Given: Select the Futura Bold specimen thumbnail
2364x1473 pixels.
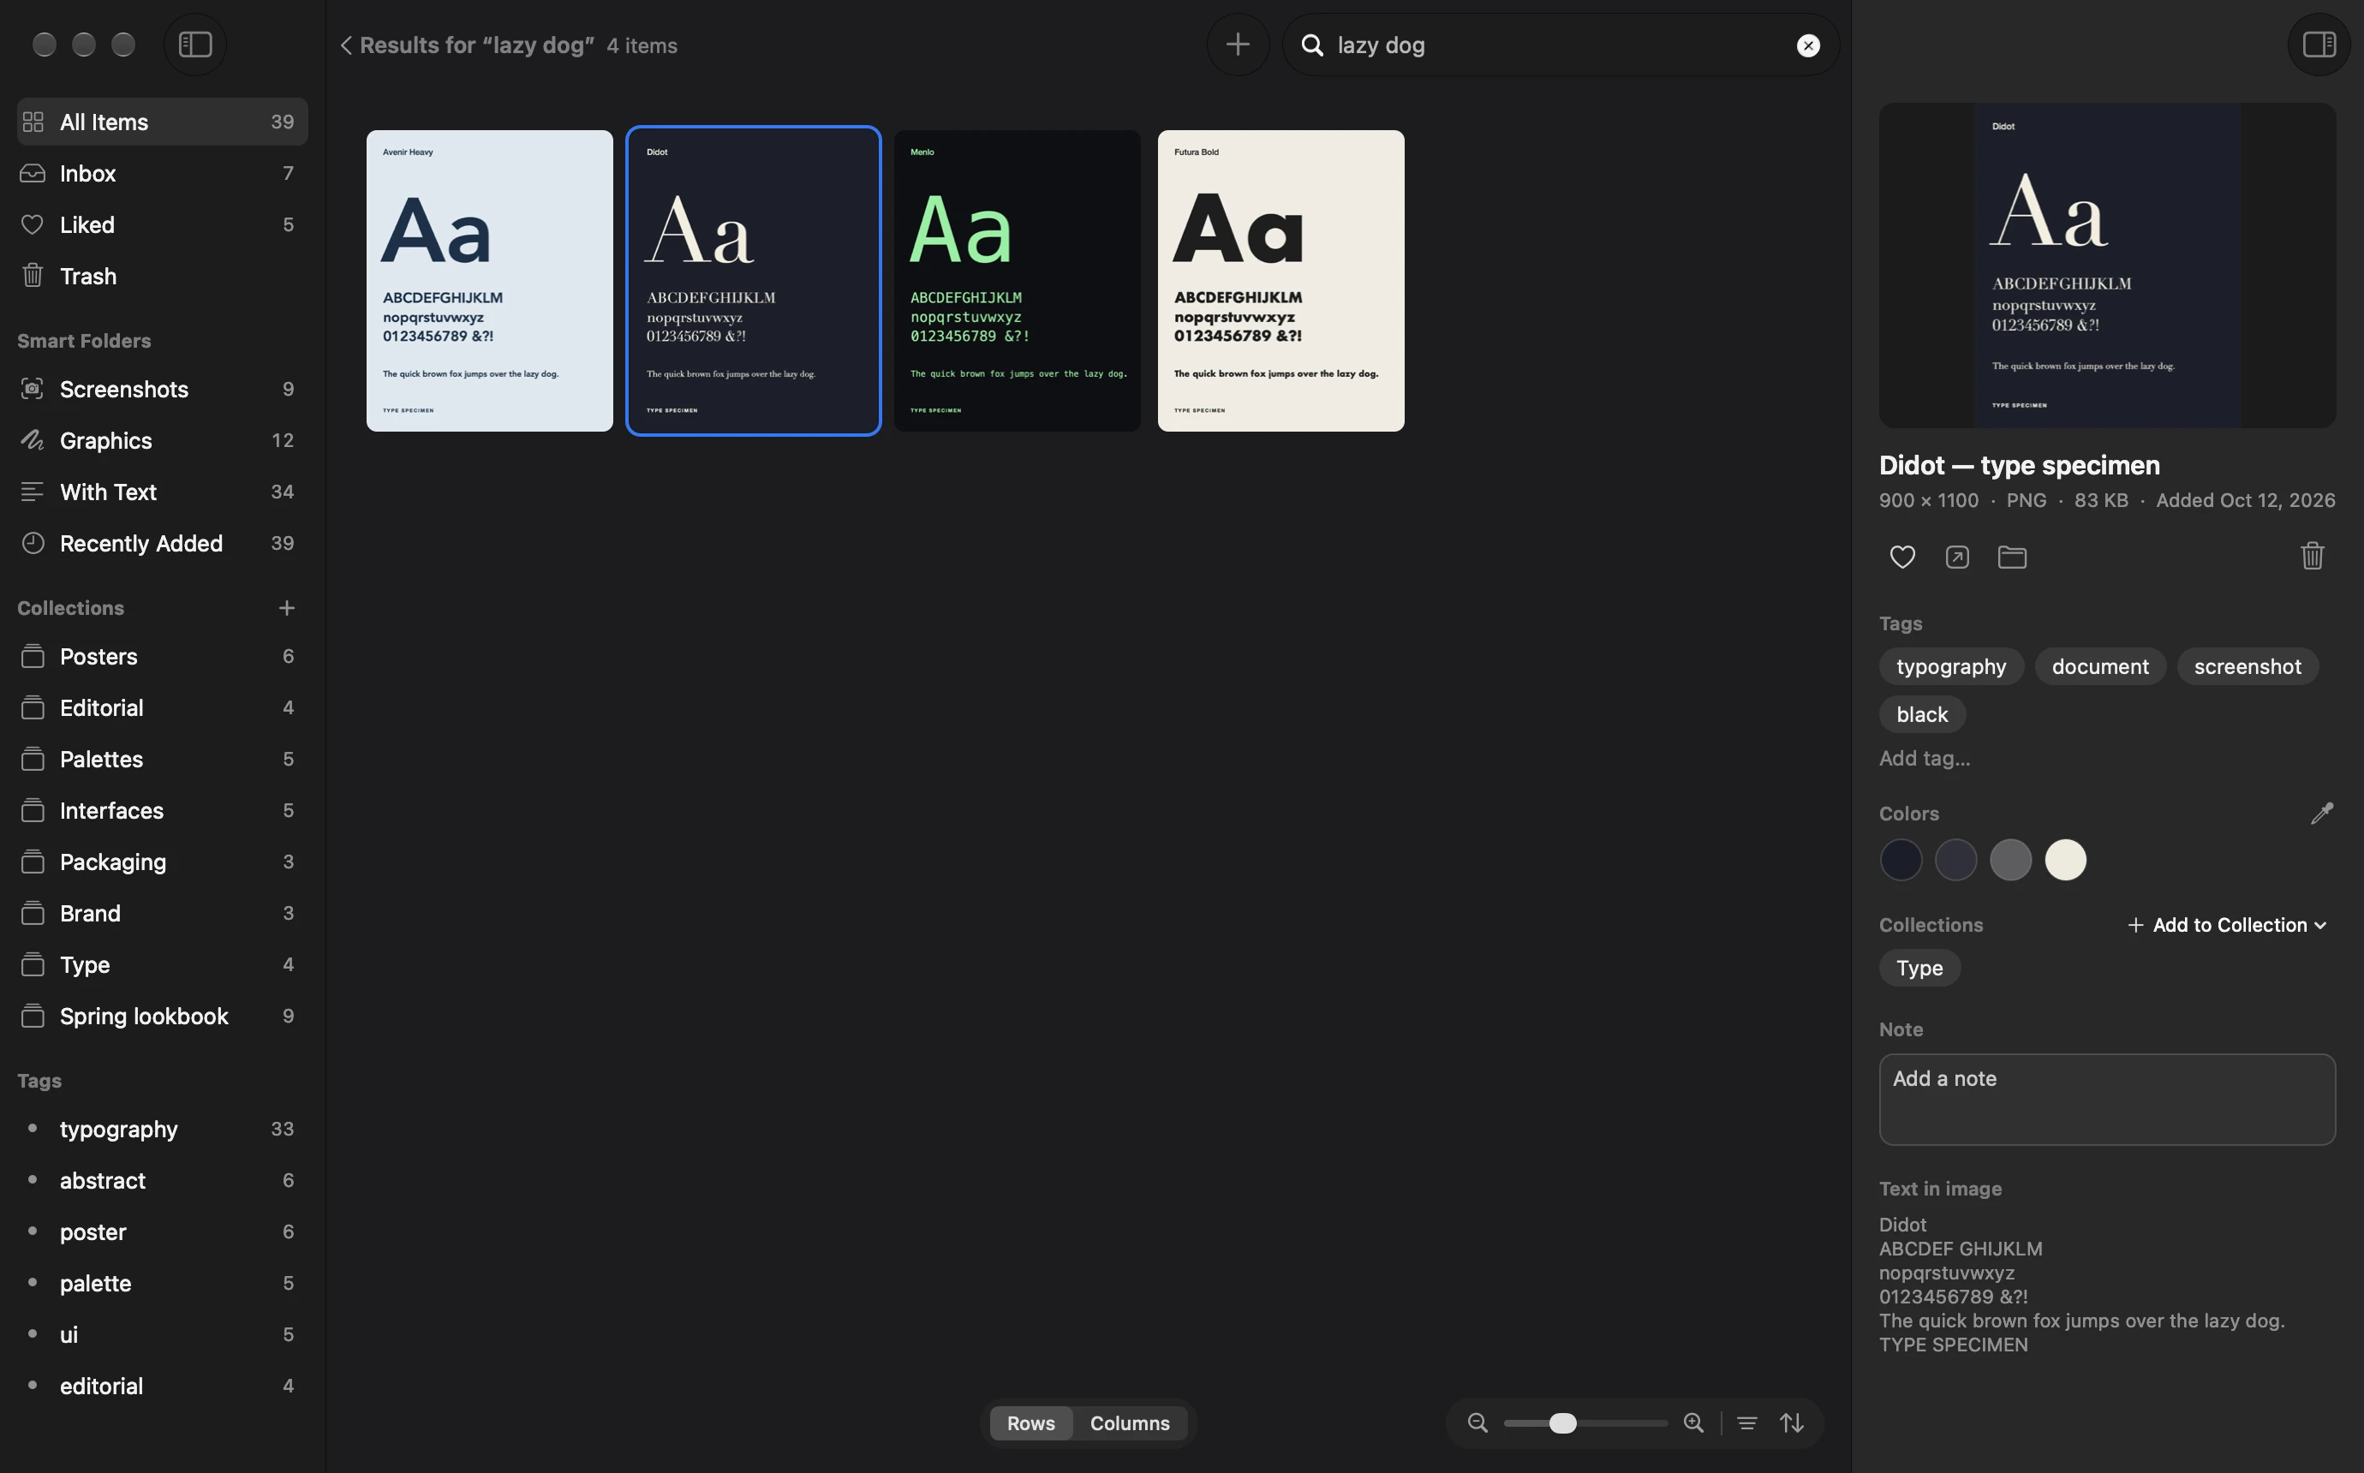Looking at the screenshot, I should (x=1280, y=281).
